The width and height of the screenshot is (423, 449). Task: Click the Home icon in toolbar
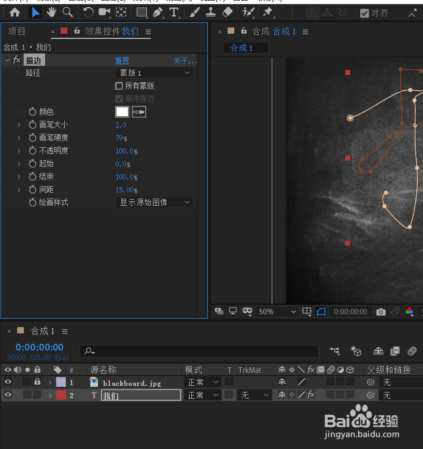[15, 12]
